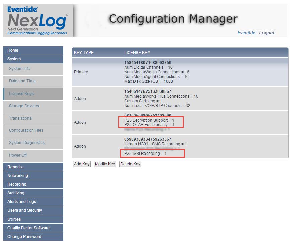Collapse the System menu section
Image resolution: width=292 pixels, height=245 pixels.
33,59
